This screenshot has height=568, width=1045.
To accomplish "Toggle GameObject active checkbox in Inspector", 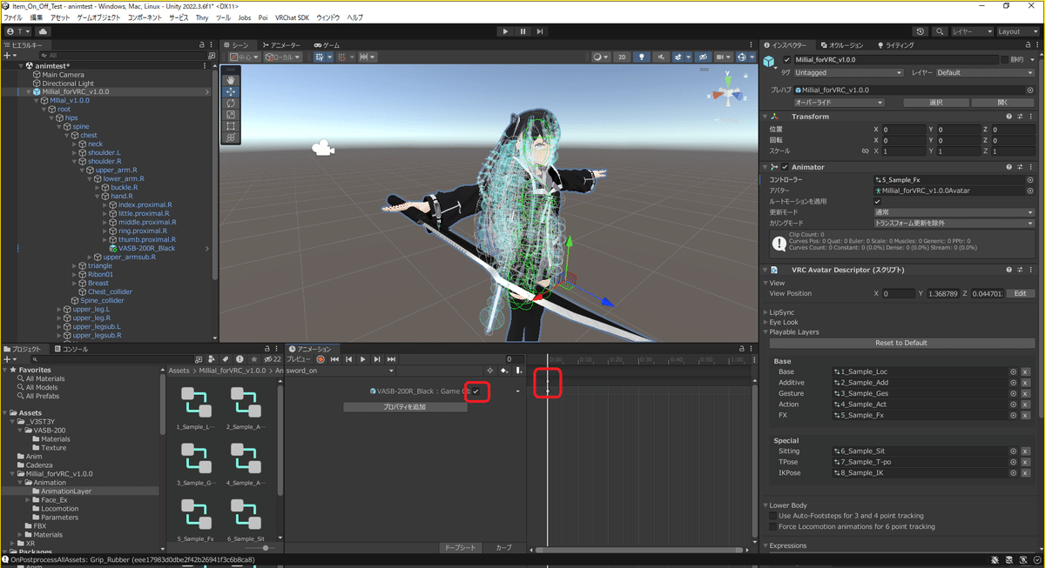I will pos(787,60).
